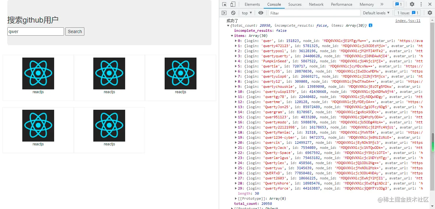Click the total_count: 20950 line

pyautogui.click(x=253, y=204)
